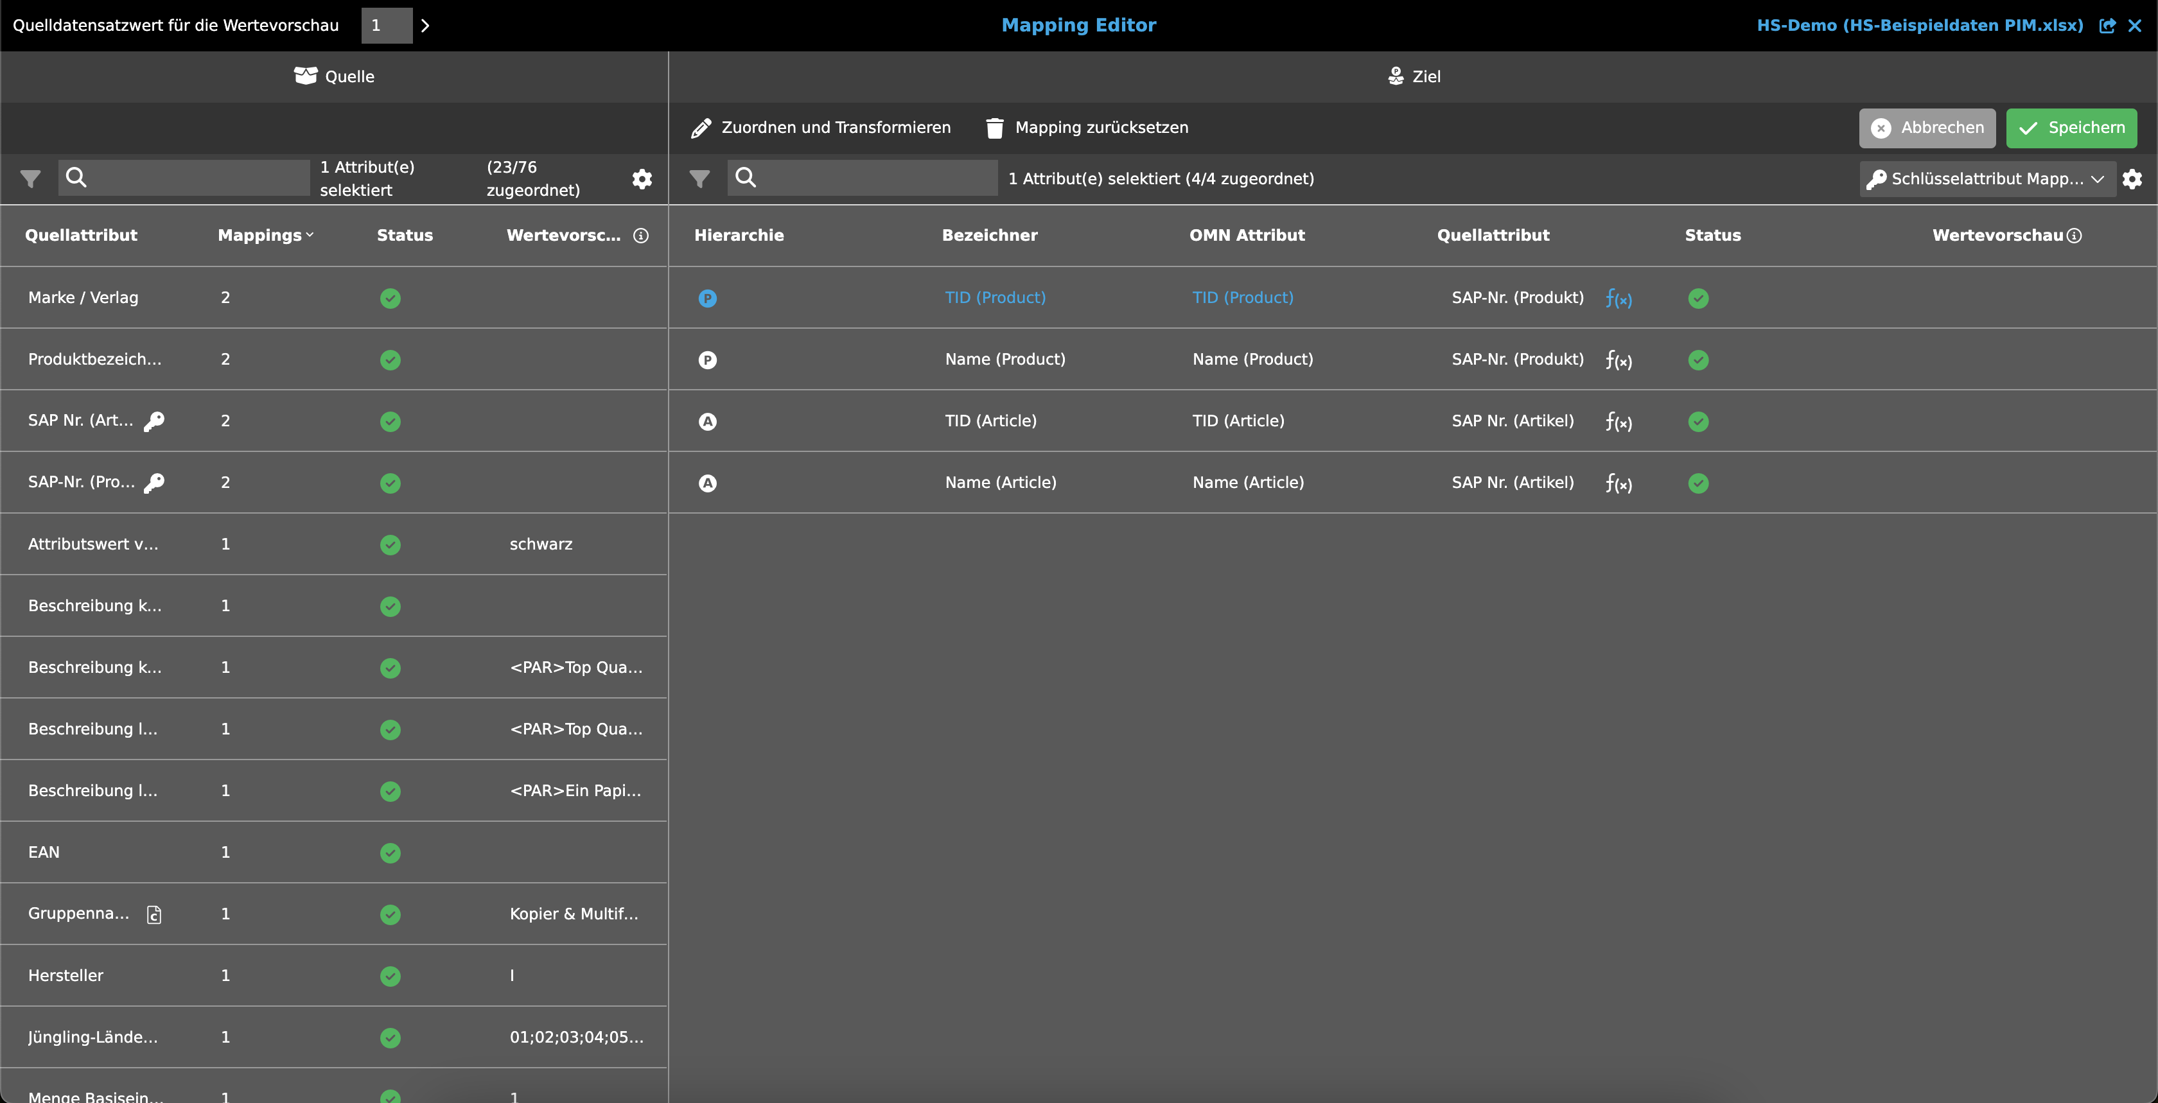Click the target panel filter funnel icon
This screenshot has height=1103, width=2158.
click(x=699, y=178)
